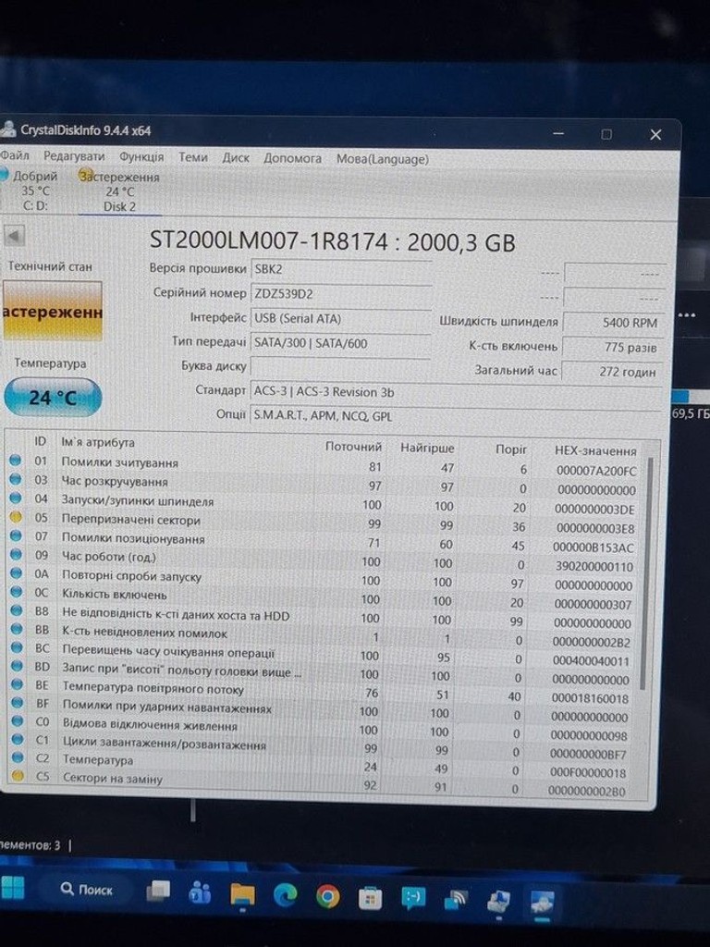Screen dimensions: 710x947
Task: Open the Windows Start menu
Action: (12, 888)
